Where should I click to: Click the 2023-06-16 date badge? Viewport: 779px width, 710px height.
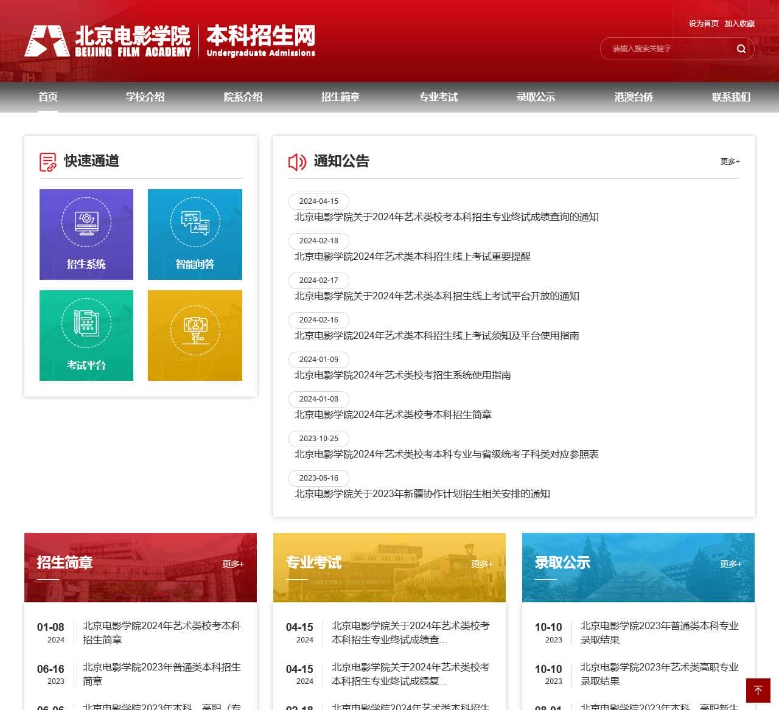coord(319,478)
